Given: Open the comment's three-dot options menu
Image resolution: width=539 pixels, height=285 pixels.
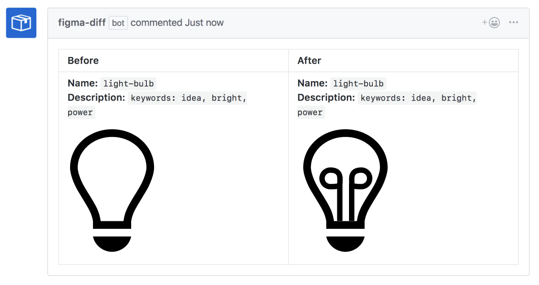Looking at the screenshot, I should point(513,23).
